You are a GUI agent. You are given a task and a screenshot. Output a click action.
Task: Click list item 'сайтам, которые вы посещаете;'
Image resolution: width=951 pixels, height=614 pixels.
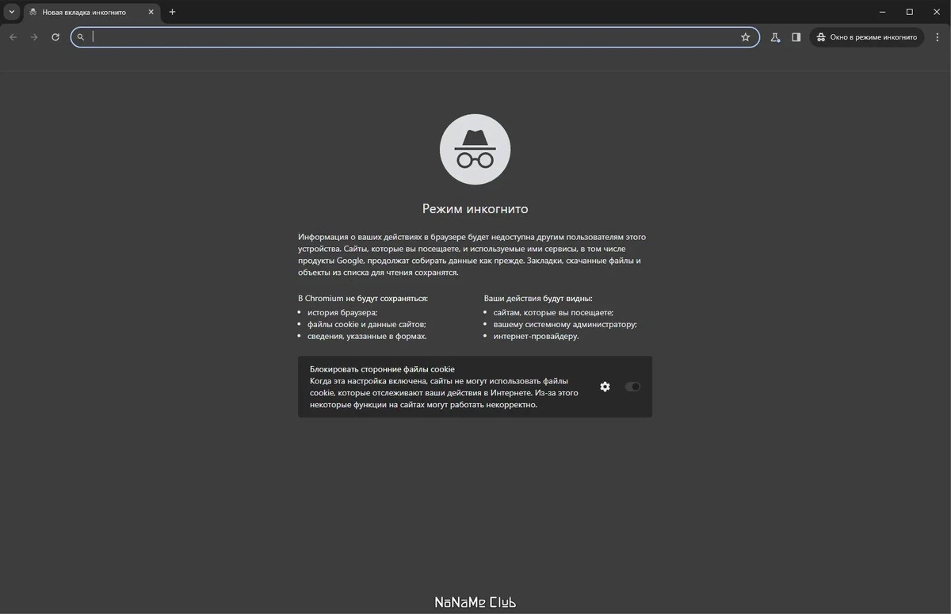pyautogui.click(x=553, y=312)
